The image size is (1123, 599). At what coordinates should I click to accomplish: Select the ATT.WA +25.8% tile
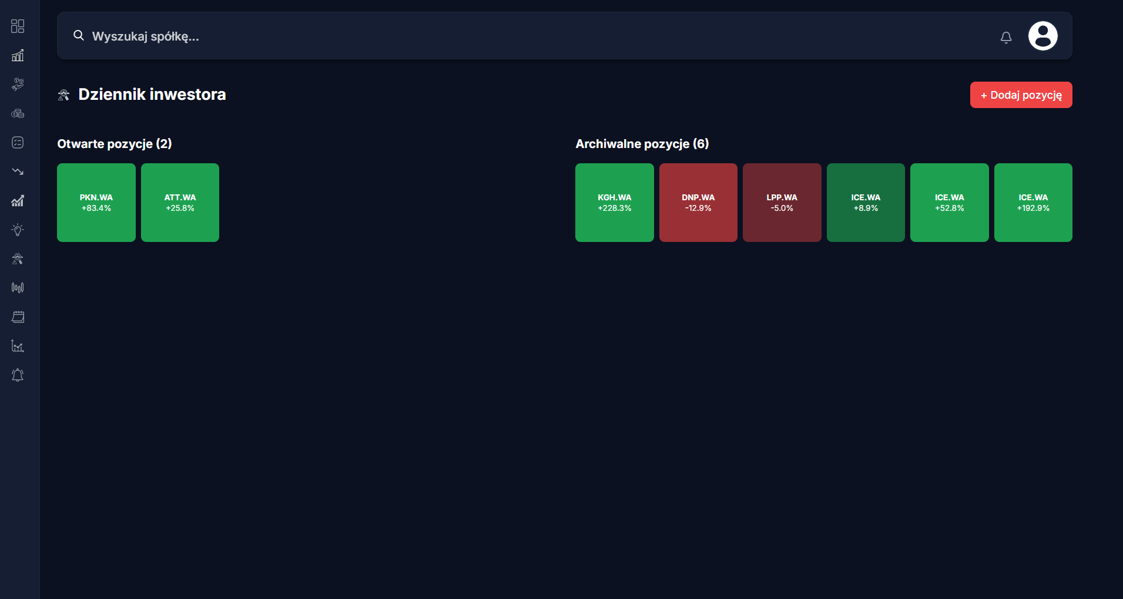point(180,203)
